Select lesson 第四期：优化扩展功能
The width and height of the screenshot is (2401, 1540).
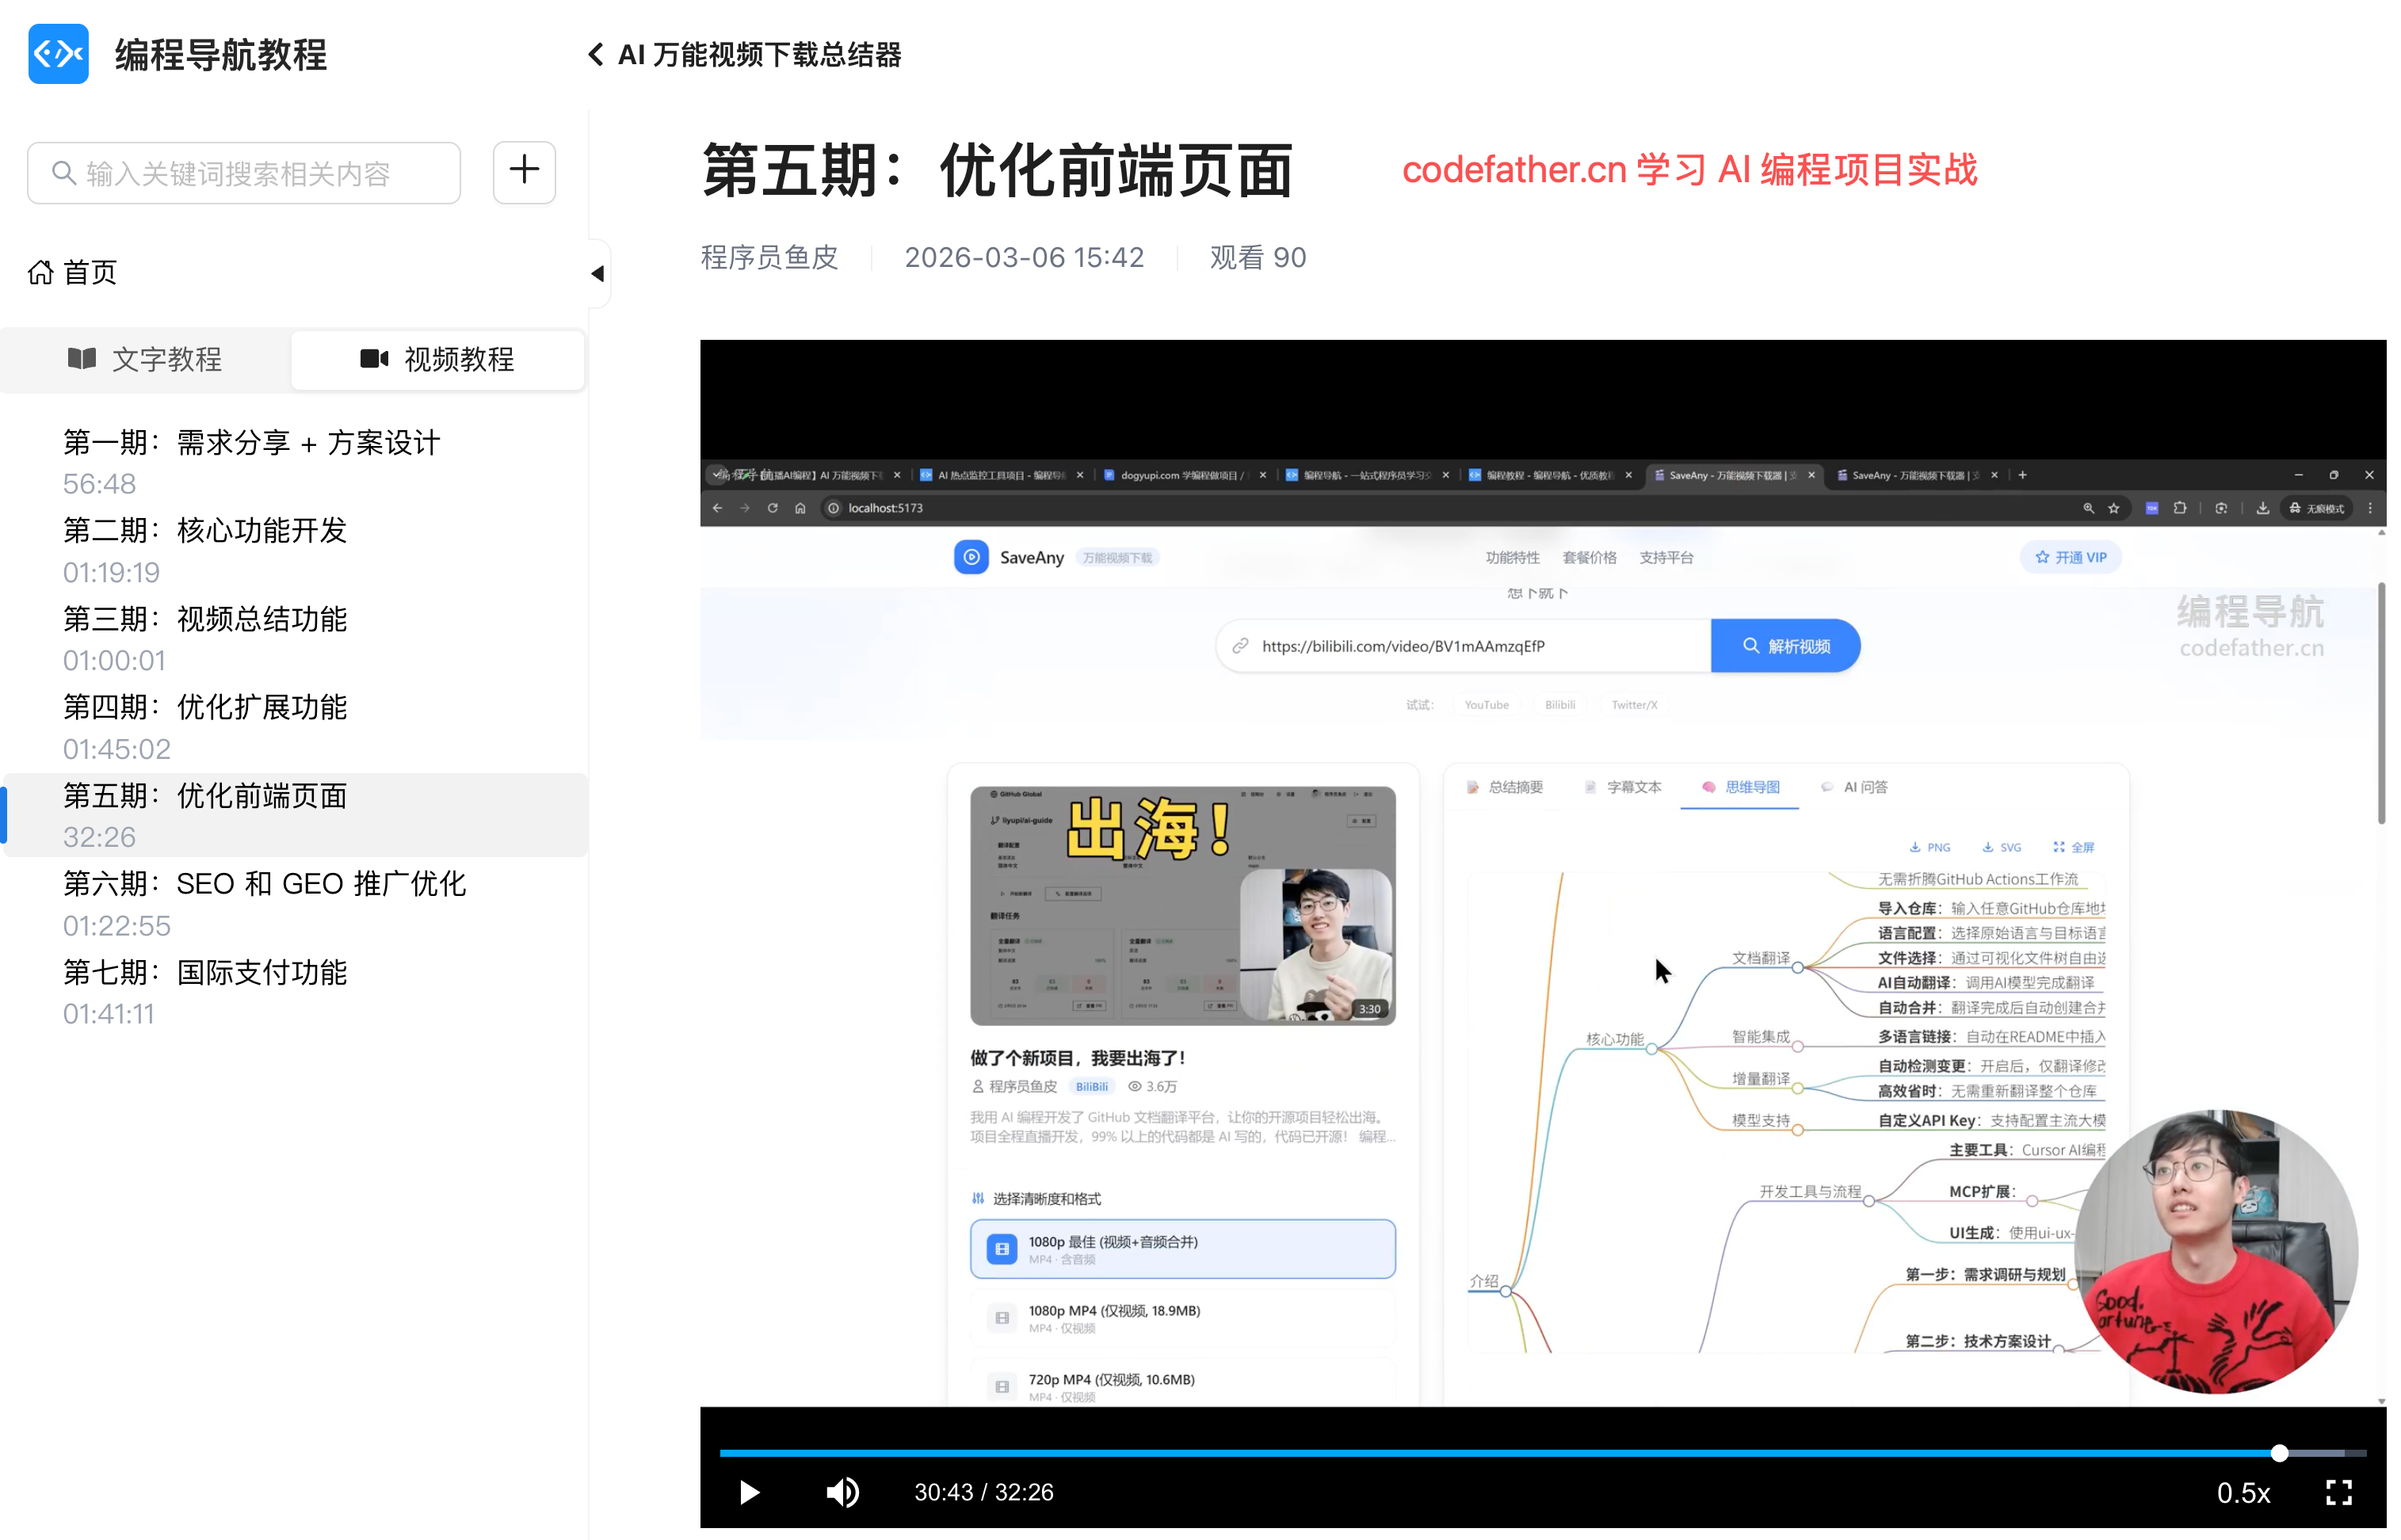(x=205, y=707)
